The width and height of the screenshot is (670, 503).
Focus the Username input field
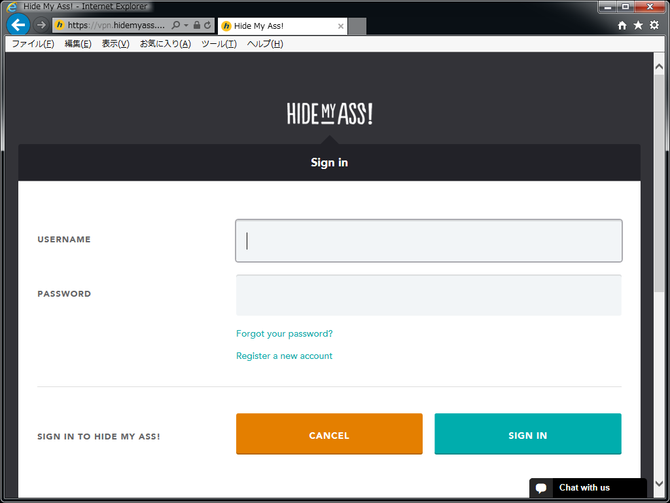pyautogui.click(x=429, y=241)
